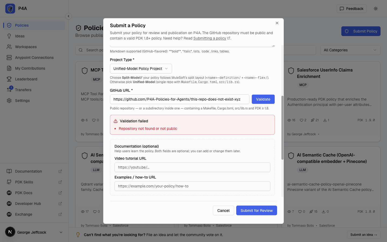The height and width of the screenshot is (242, 387).
Task: Click the views eye icon showing 7
Action: tap(289, 212)
